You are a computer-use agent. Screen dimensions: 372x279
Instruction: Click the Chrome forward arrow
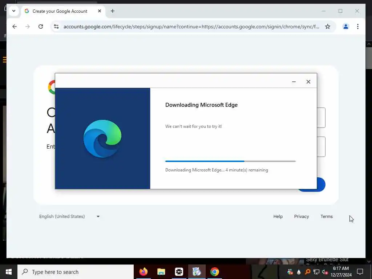tap(28, 27)
